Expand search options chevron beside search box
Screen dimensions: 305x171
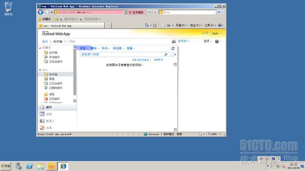(x=175, y=55)
